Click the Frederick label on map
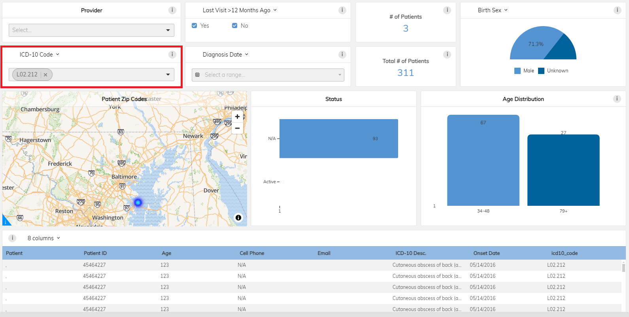The width and height of the screenshot is (629, 317). click(60, 163)
